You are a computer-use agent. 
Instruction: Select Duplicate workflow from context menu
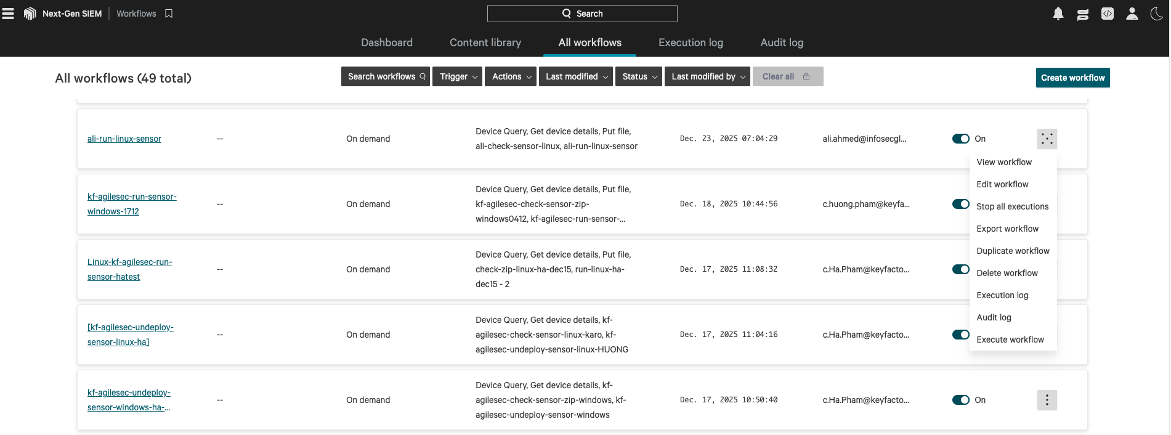(1013, 251)
